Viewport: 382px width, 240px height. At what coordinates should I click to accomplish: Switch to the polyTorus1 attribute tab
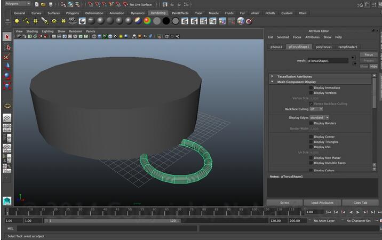(x=323, y=47)
